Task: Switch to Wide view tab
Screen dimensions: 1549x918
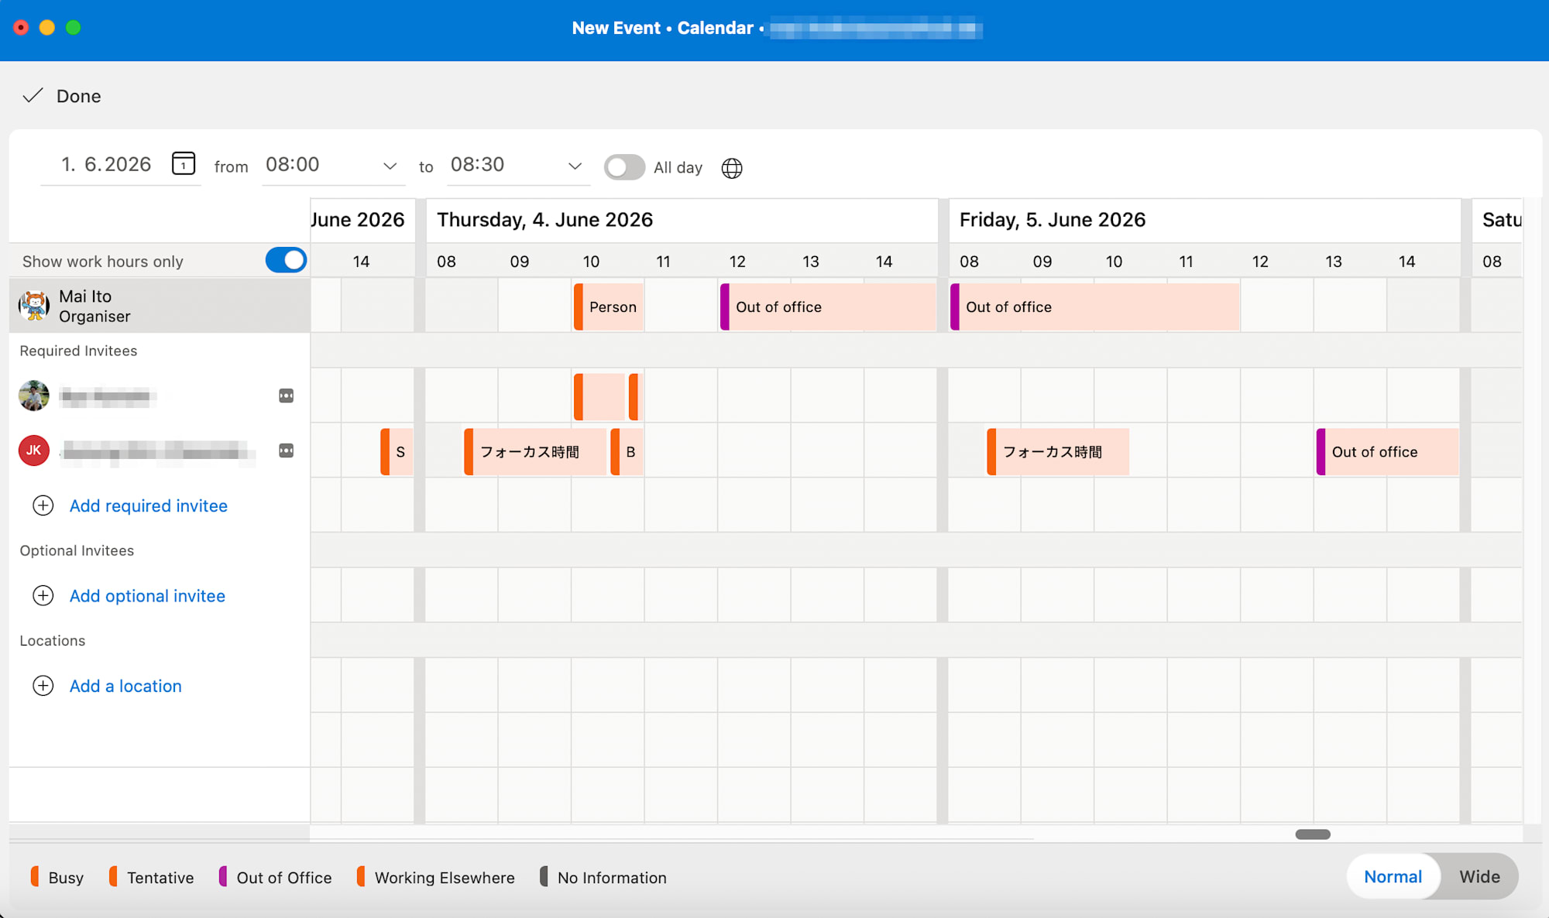Action: tap(1479, 876)
